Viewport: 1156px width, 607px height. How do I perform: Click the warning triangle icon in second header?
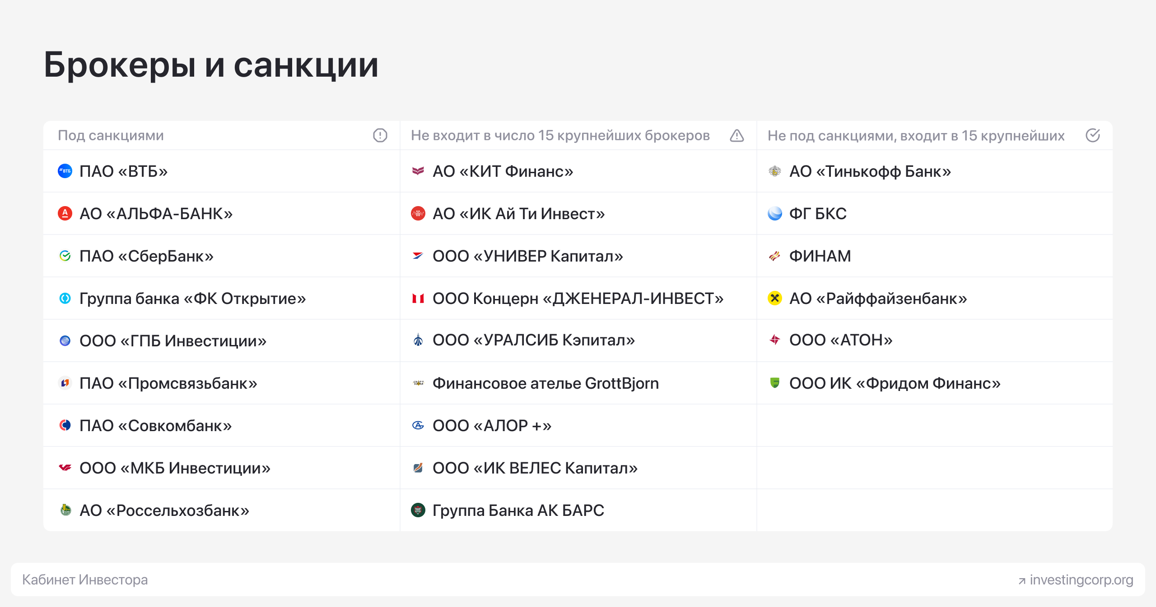coord(737,135)
